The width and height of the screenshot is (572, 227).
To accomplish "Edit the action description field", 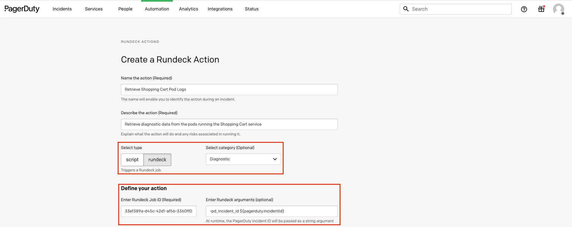I will point(229,124).
